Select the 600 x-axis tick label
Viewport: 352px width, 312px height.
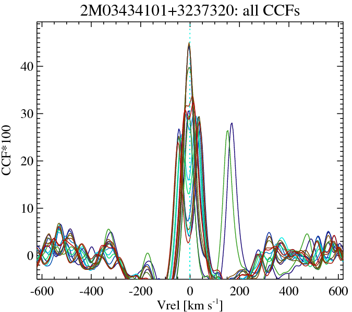coord(336,291)
